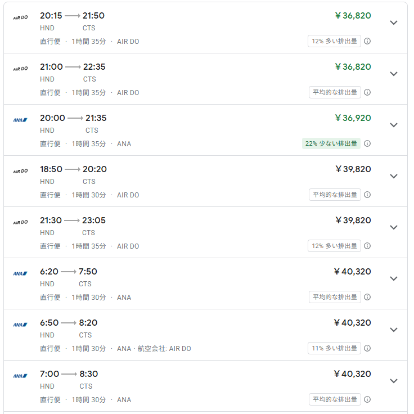
Task: Click AIR DO logo on 21:30 flight
Action: (x=20, y=223)
